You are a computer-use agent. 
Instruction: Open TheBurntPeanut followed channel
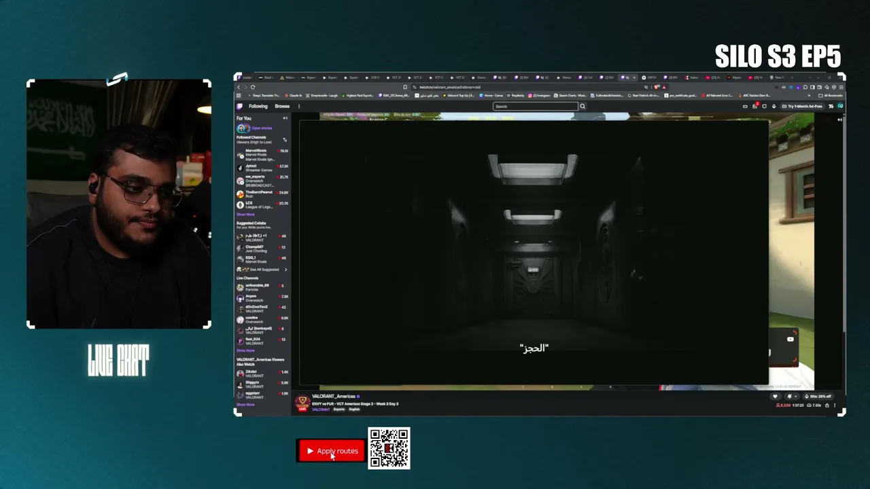click(x=262, y=194)
